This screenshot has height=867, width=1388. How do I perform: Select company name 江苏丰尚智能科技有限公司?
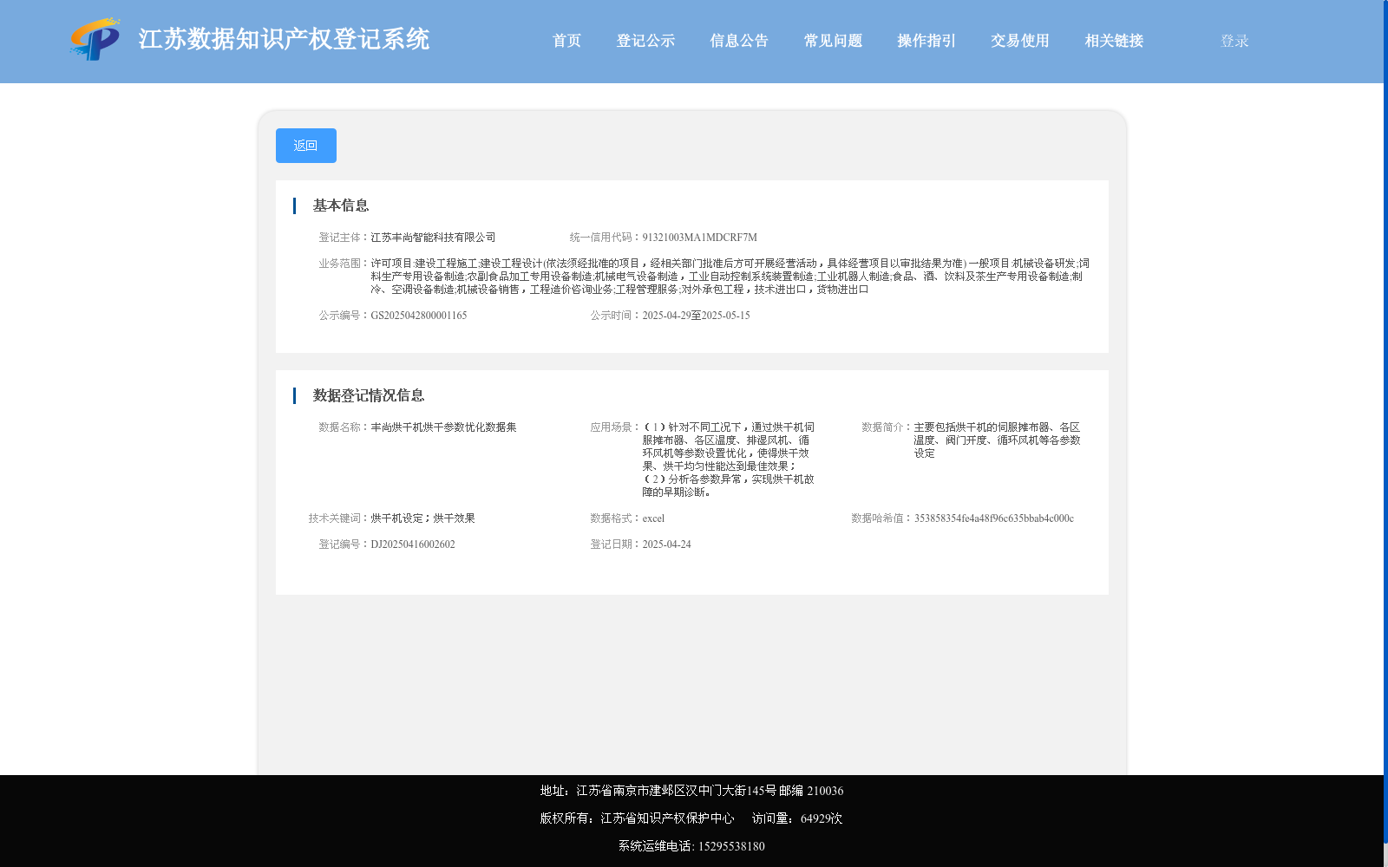tap(433, 238)
